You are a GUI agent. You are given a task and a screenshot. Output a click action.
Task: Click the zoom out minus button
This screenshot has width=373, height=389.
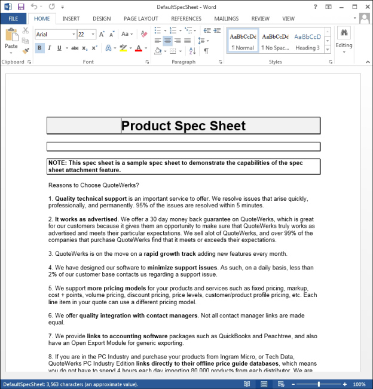(x=293, y=384)
